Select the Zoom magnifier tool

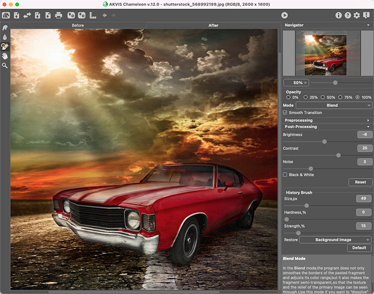(x=5, y=65)
